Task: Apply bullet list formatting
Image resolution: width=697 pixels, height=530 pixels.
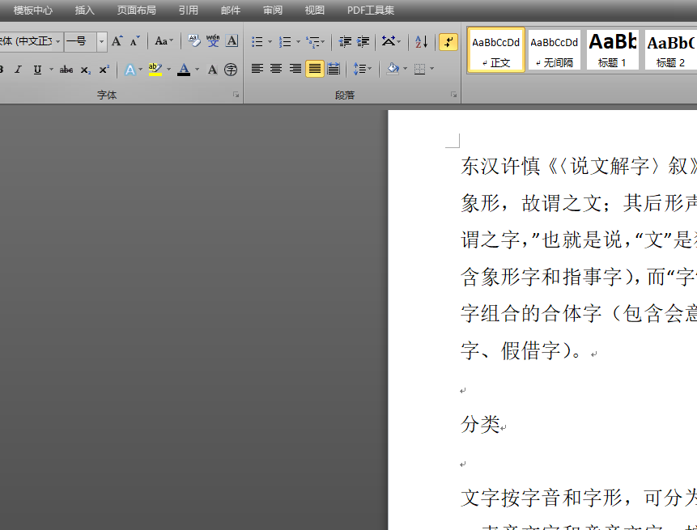Action: (257, 42)
